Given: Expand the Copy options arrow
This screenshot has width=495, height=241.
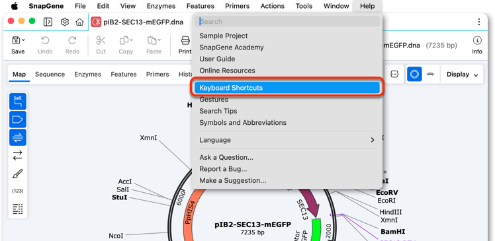Looking at the screenshot, I should pyautogui.click(x=131, y=40).
